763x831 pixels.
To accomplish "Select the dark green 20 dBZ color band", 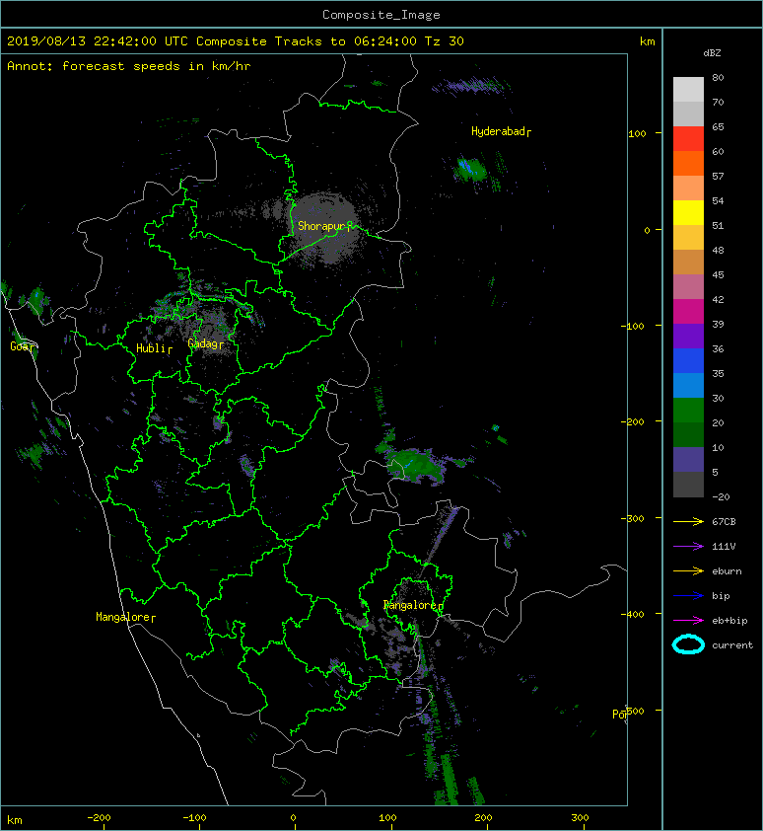I will coord(688,434).
